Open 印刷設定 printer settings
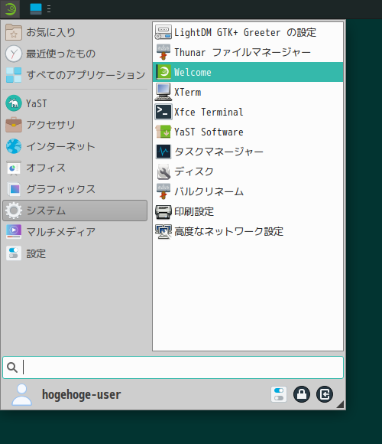This screenshot has width=382, height=444. 248,211
